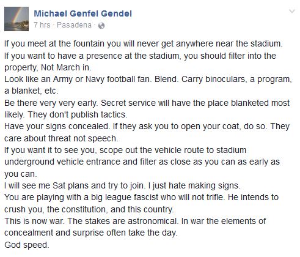Open Michael Genfel Gendel's profile name link
This screenshot has height=257, width=300.
(x=83, y=13)
